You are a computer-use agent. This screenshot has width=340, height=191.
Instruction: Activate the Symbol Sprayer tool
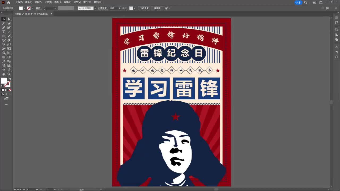(x=4, y=66)
